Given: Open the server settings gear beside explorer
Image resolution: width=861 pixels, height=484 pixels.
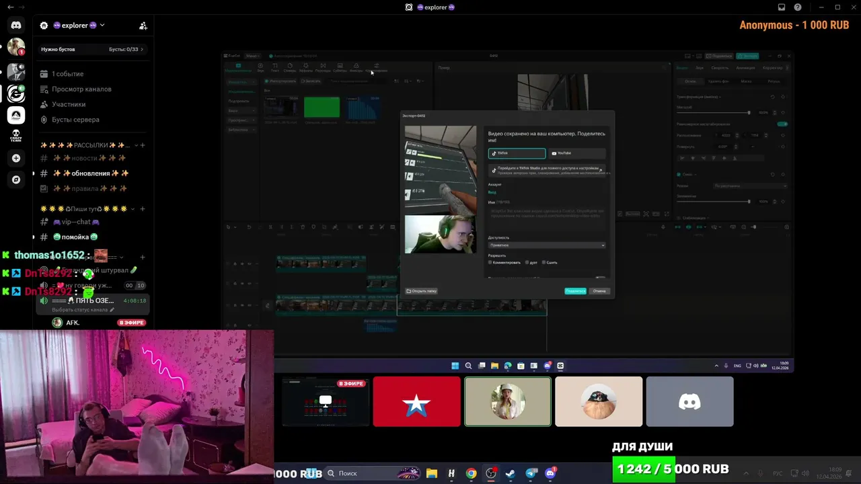Looking at the screenshot, I should (x=44, y=26).
